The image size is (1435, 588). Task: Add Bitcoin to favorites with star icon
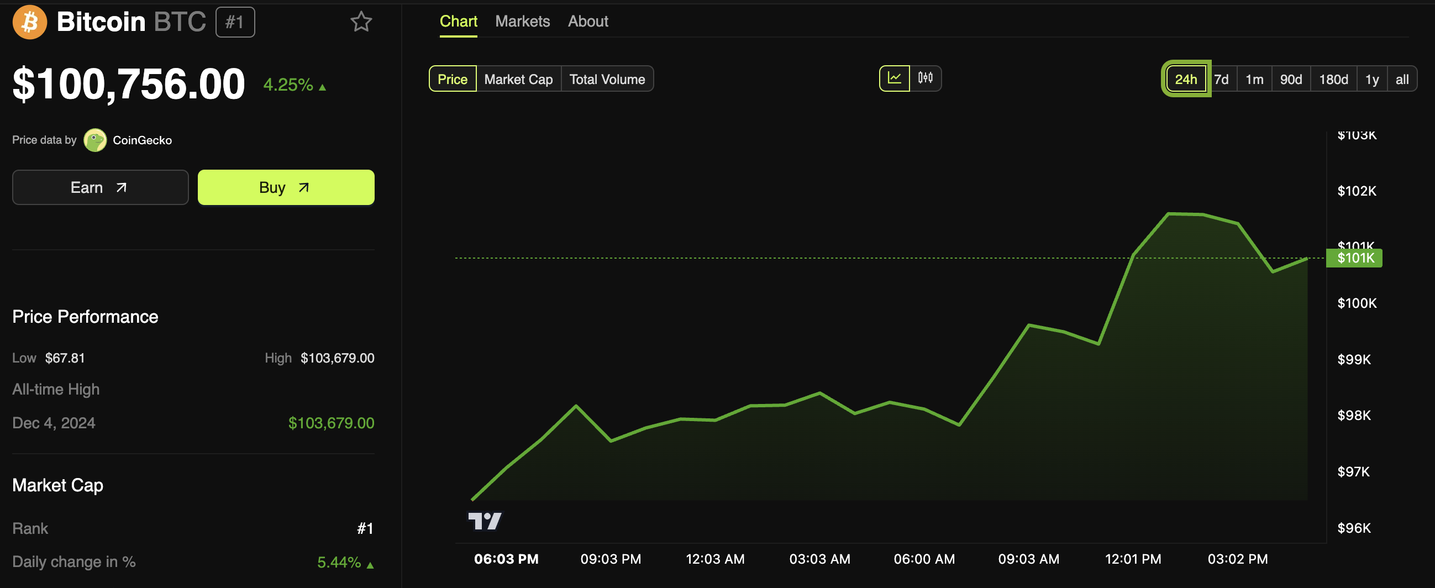point(361,22)
